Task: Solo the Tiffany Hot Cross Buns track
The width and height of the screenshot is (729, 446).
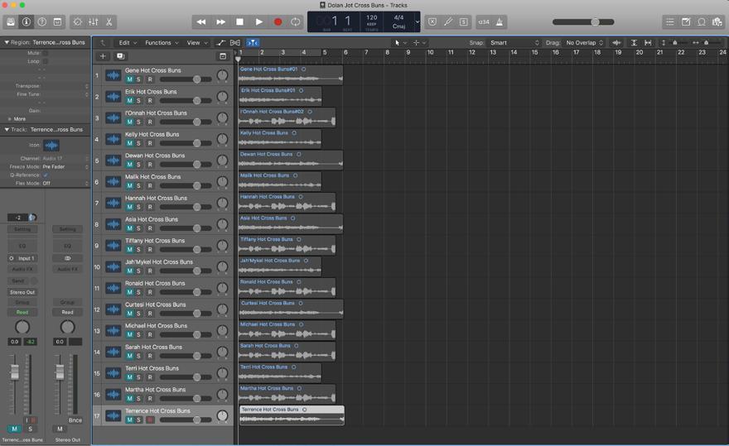Action: pos(138,250)
